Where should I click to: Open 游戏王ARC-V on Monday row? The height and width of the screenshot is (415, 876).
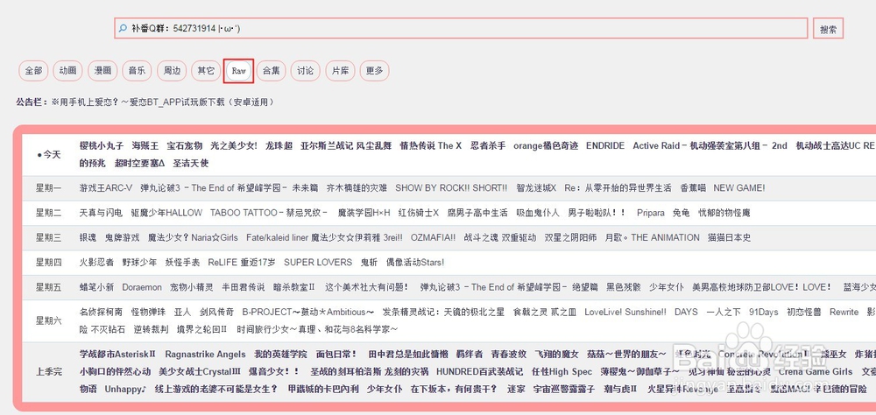coord(106,188)
